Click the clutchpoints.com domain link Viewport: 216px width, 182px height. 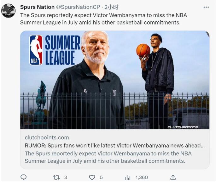[x=47, y=137]
